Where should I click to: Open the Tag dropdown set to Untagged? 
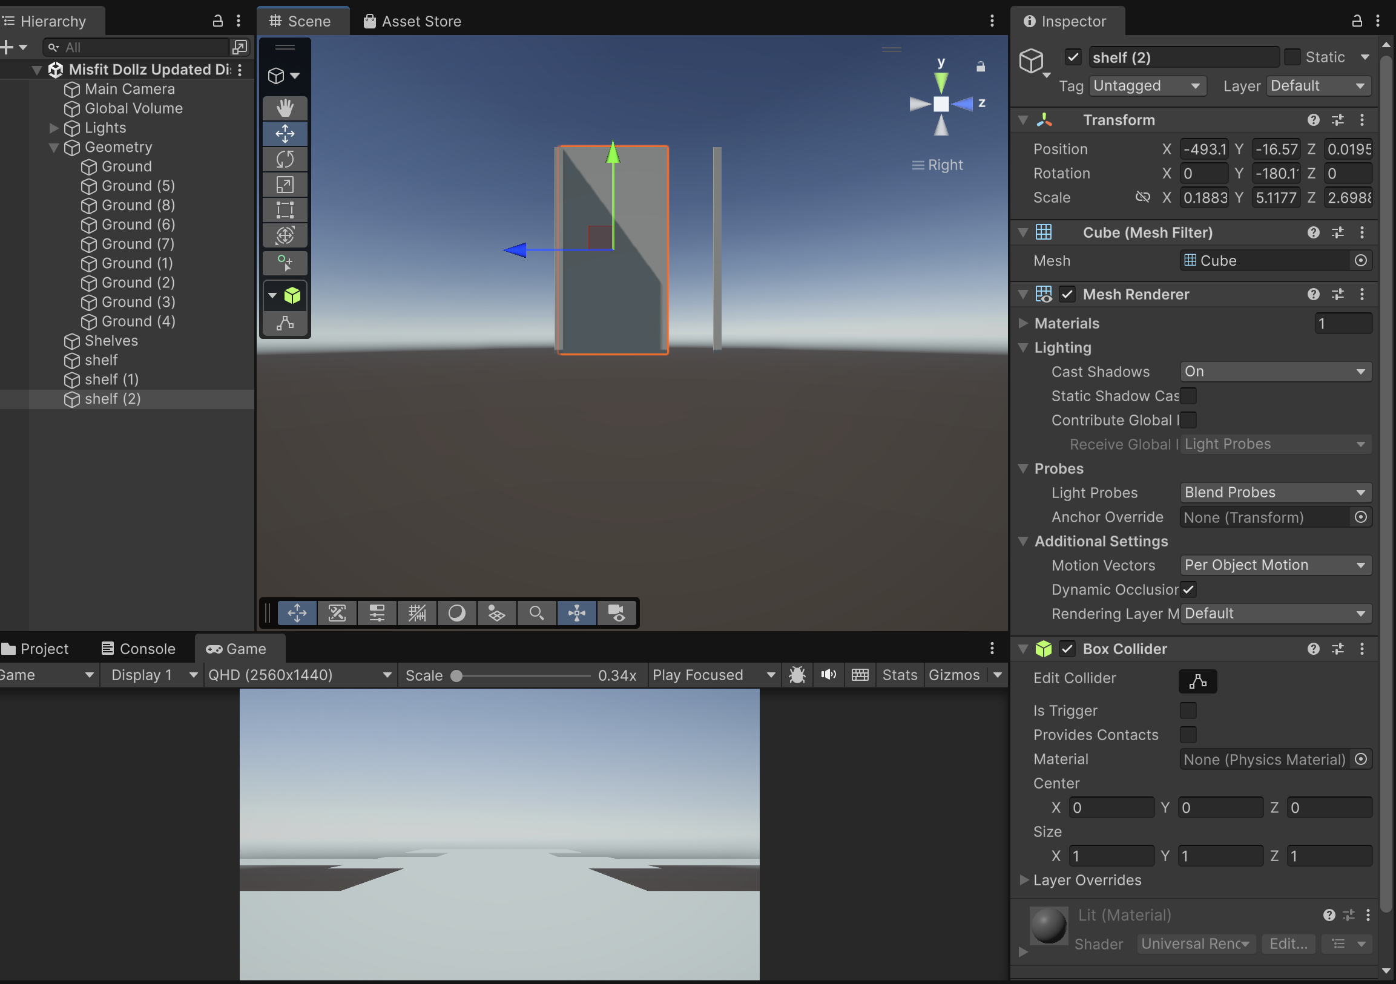pos(1147,86)
